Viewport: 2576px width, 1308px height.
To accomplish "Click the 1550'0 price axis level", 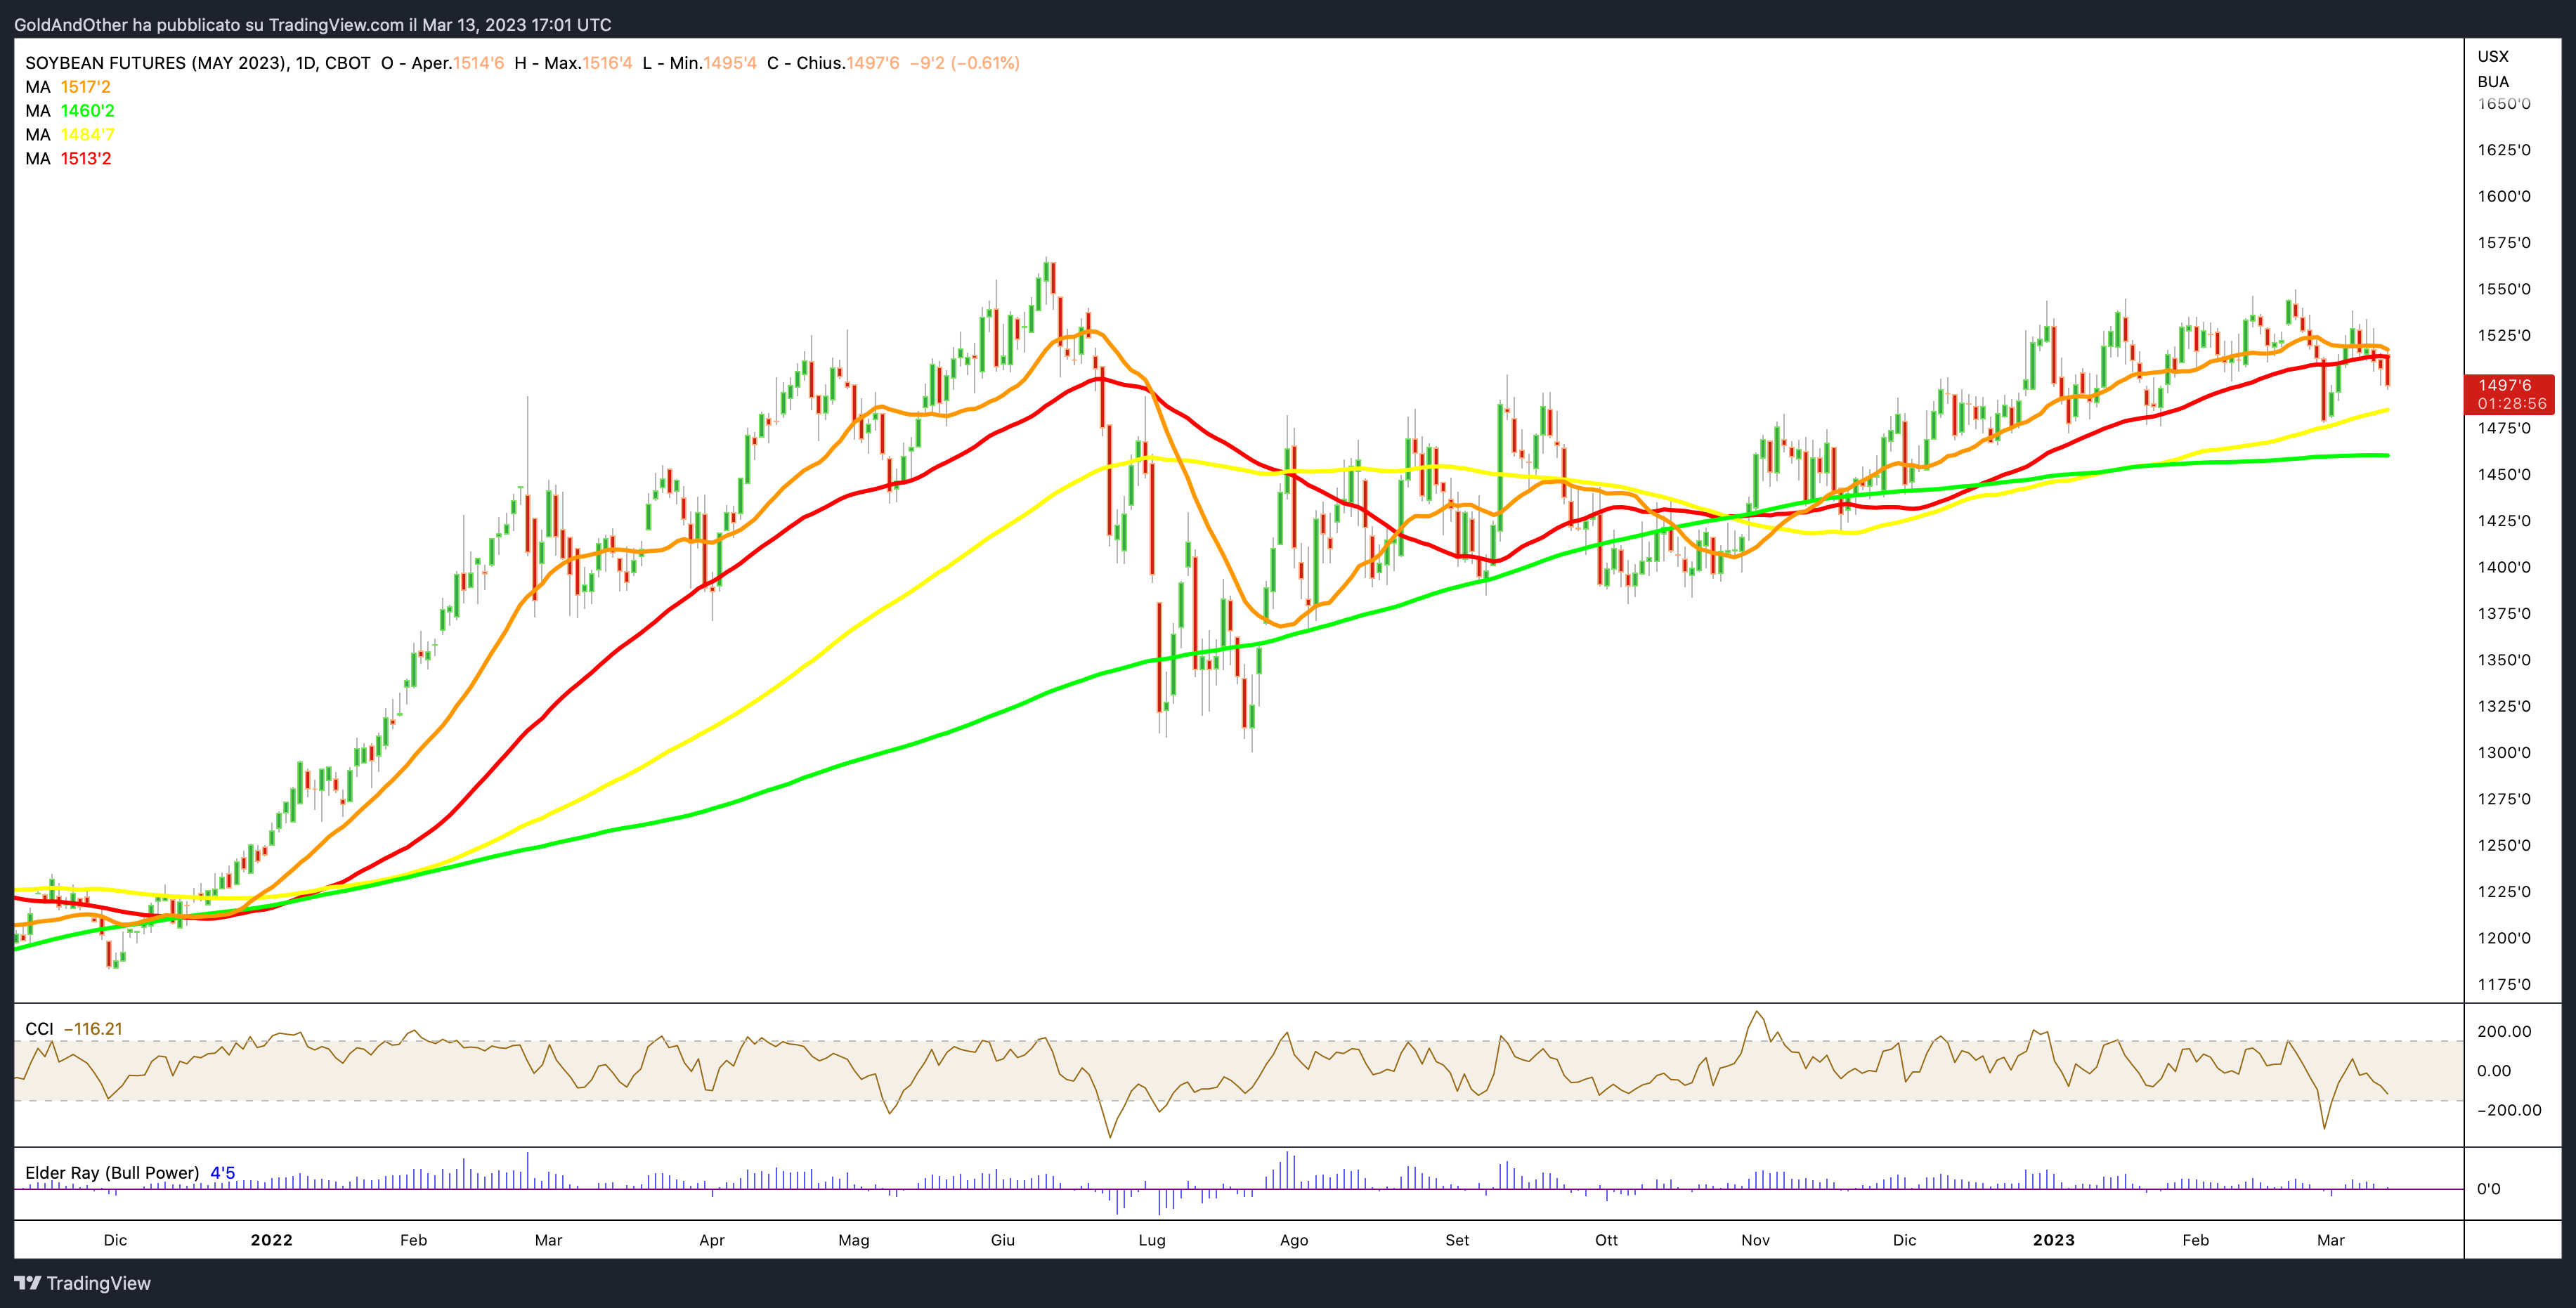I will [x=2504, y=289].
